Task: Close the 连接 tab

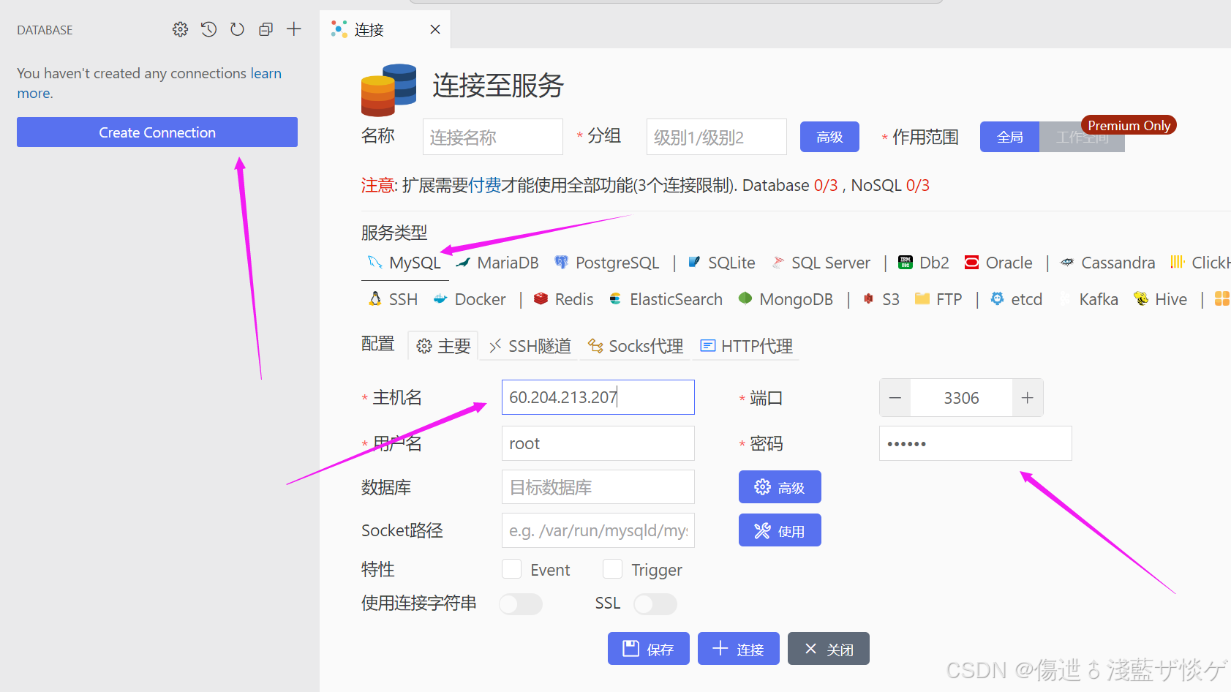Action: pos(435,29)
